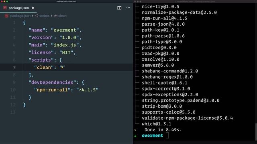Screen dimensions: 257x144
Task: Click parse-json@4.0.0 in terminal
Action: 163,24
